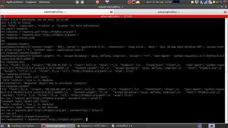This screenshot has height=128, width=228.
Task: Click the 'Python 2.6.6' version line
Action: click(35, 20)
